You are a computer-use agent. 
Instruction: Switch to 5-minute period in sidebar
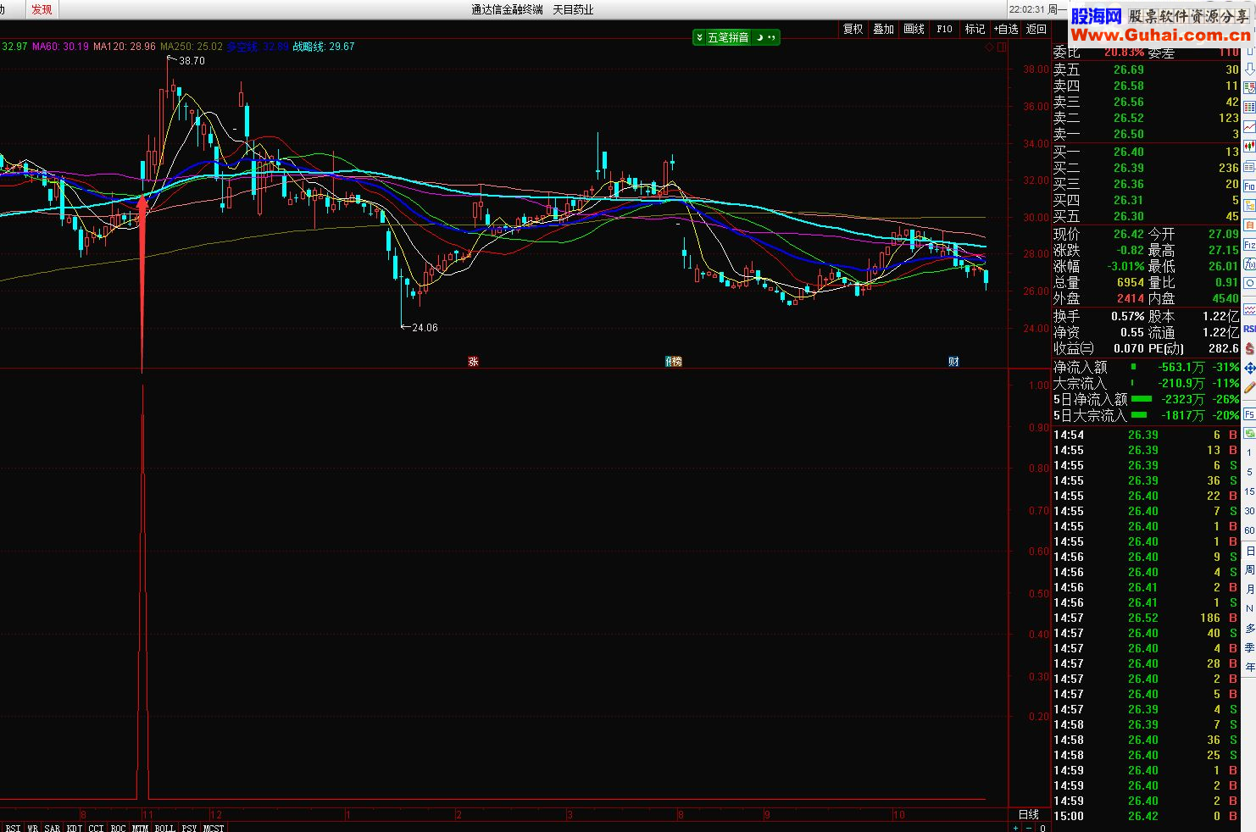click(x=1249, y=472)
